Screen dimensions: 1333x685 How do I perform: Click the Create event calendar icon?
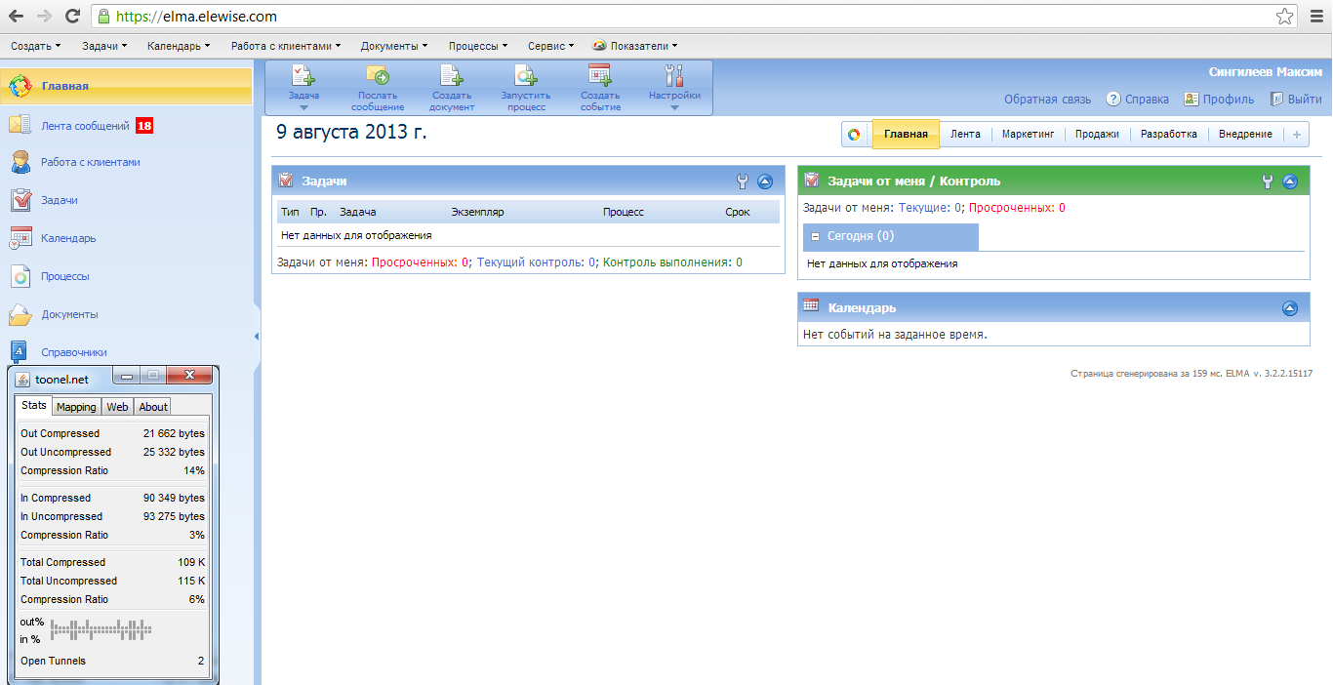point(599,75)
